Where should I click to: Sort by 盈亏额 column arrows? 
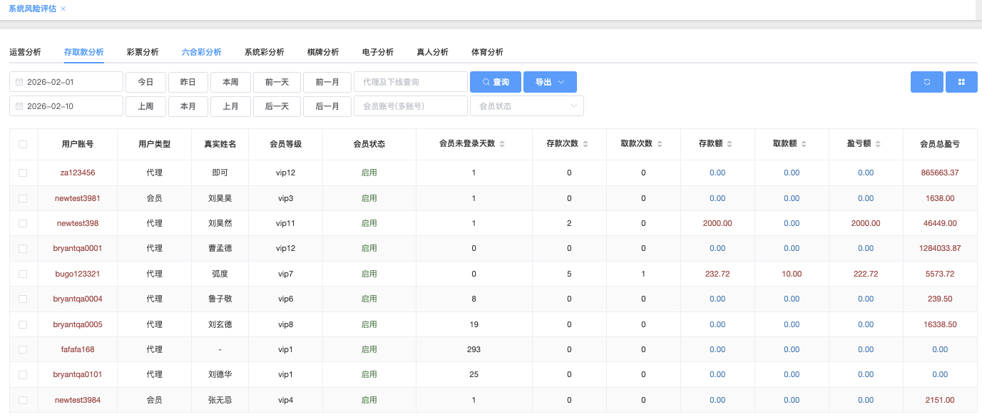point(878,144)
